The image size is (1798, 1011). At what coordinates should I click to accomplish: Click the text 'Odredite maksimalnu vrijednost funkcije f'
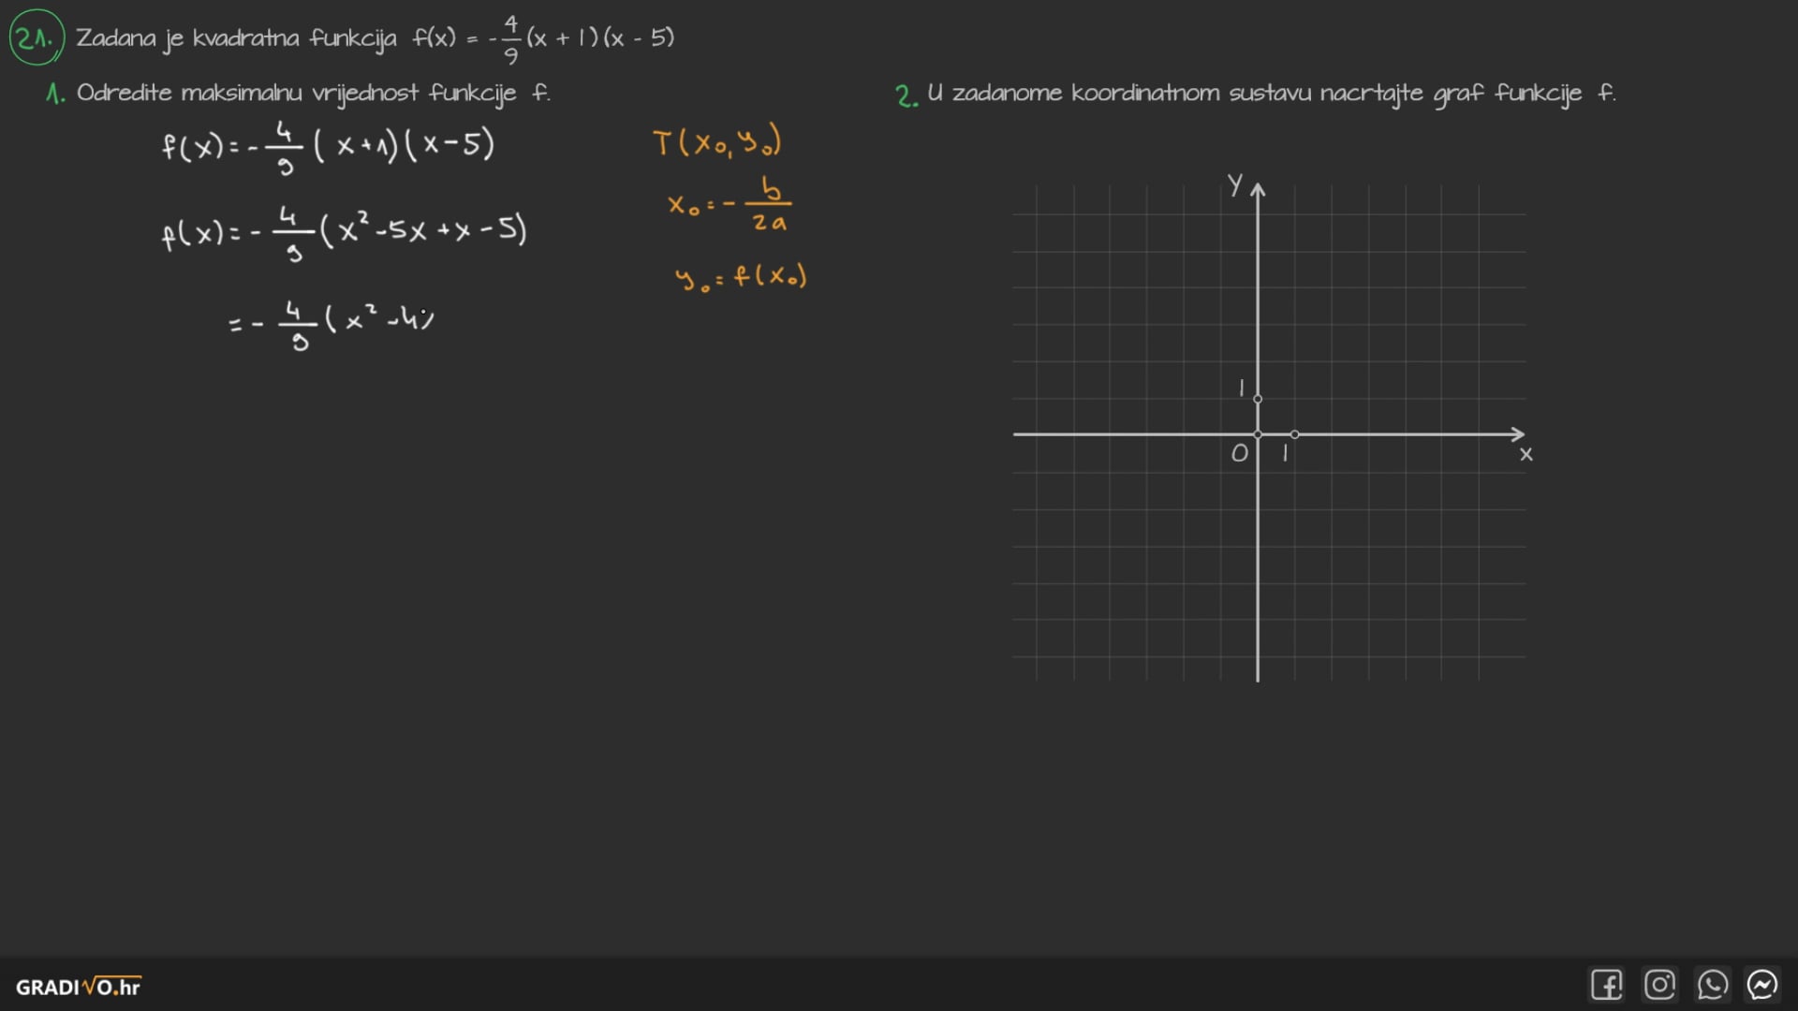tap(313, 94)
